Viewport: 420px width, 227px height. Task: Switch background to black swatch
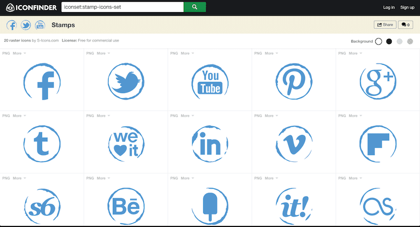coord(389,41)
